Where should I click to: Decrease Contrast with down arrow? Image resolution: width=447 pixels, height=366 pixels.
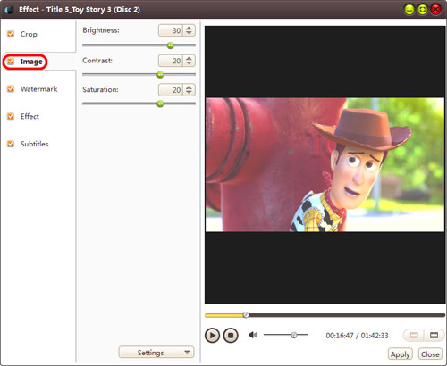(x=189, y=63)
